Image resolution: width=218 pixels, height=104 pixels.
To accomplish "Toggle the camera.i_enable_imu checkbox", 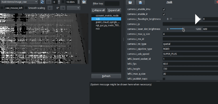I will [x=164, y=9].
